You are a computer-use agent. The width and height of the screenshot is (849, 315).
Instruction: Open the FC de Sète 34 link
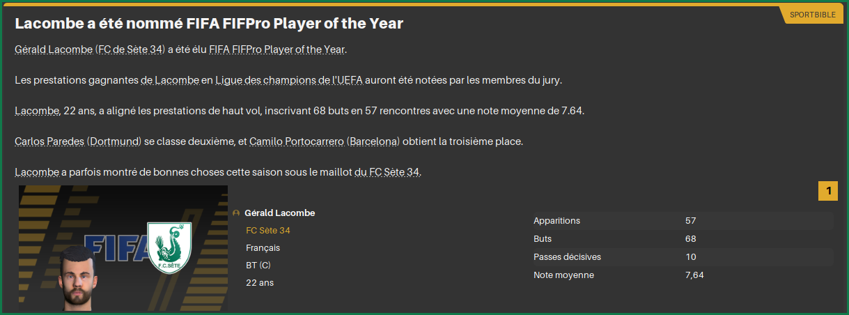(130, 49)
